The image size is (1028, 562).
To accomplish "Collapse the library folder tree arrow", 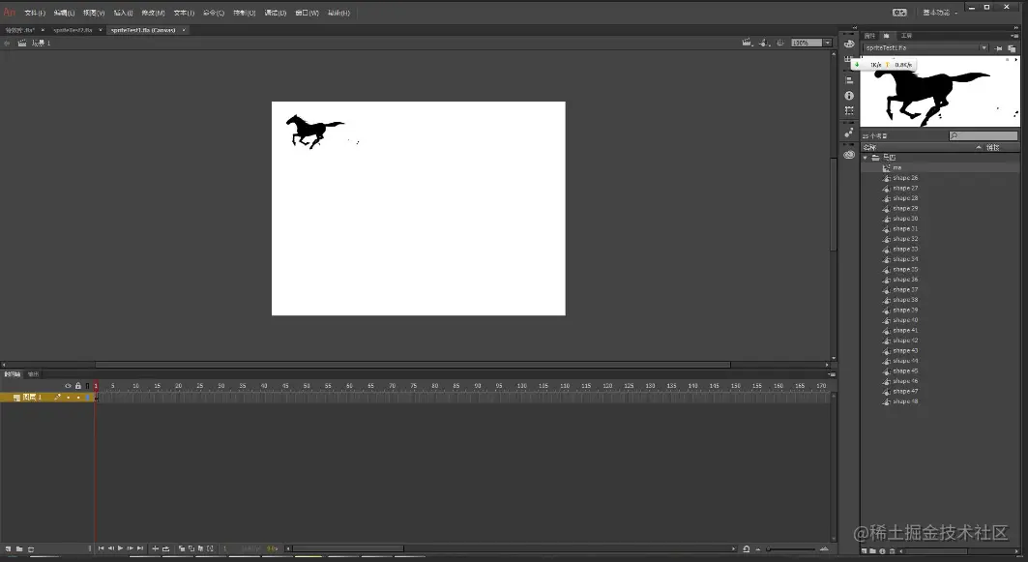I will pos(866,158).
